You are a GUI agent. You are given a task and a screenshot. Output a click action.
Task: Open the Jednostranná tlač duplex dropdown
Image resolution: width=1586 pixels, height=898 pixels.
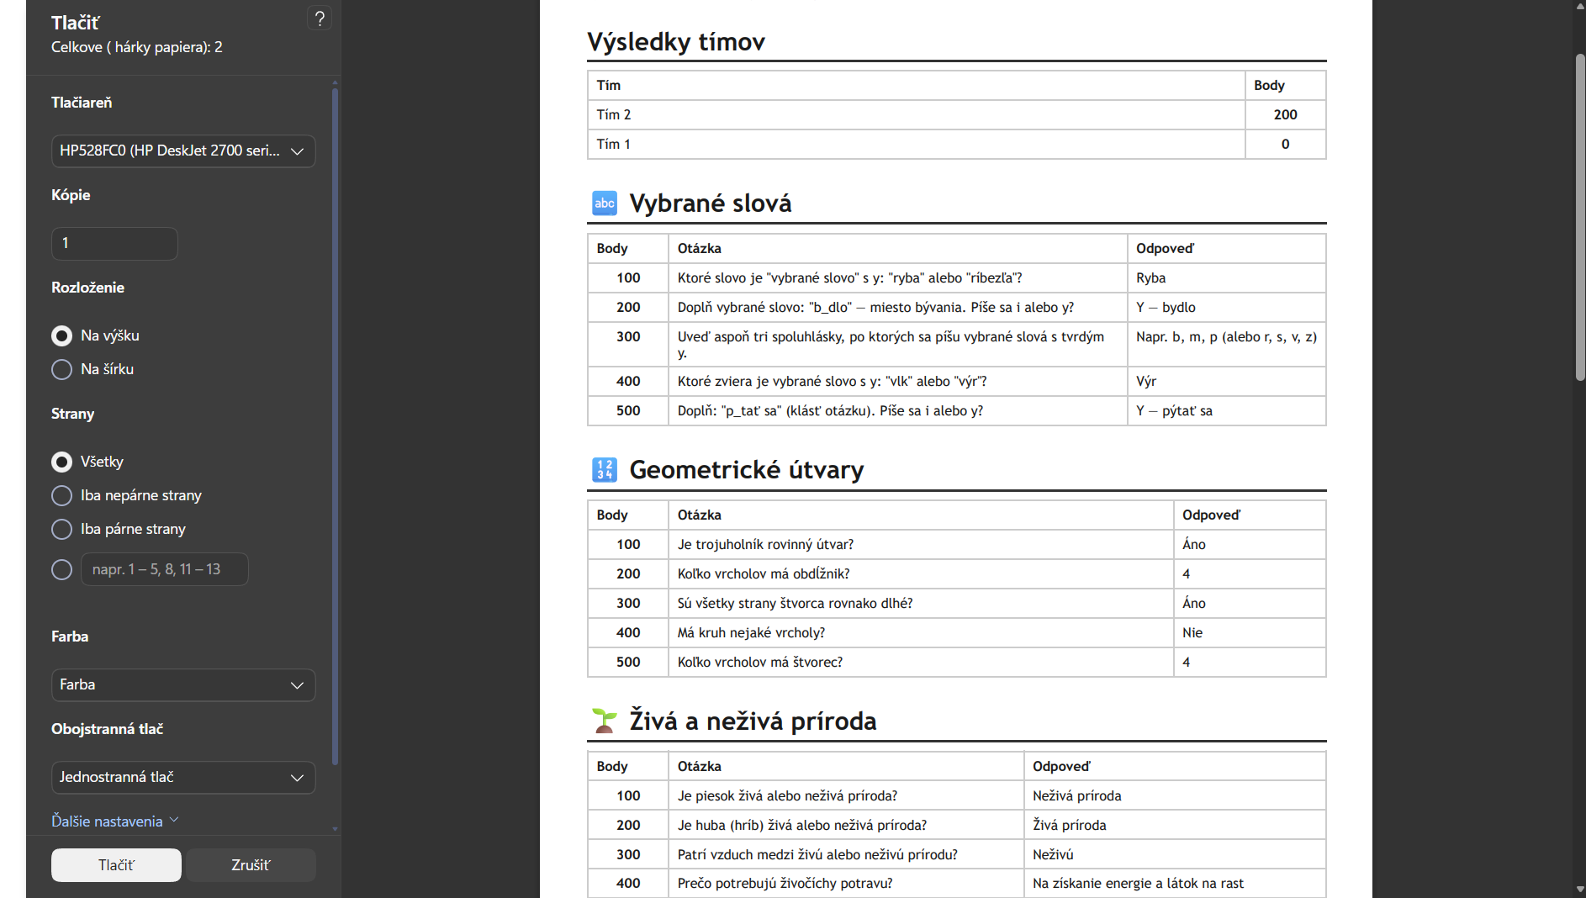click(183, 778)
